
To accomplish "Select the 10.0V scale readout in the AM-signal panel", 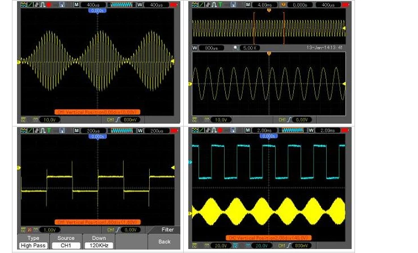I will point(49,120).
